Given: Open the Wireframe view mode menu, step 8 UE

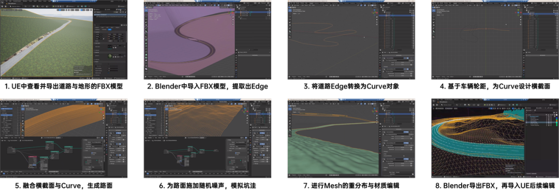Looking at the screenshot, I should [x=449, y=108].
